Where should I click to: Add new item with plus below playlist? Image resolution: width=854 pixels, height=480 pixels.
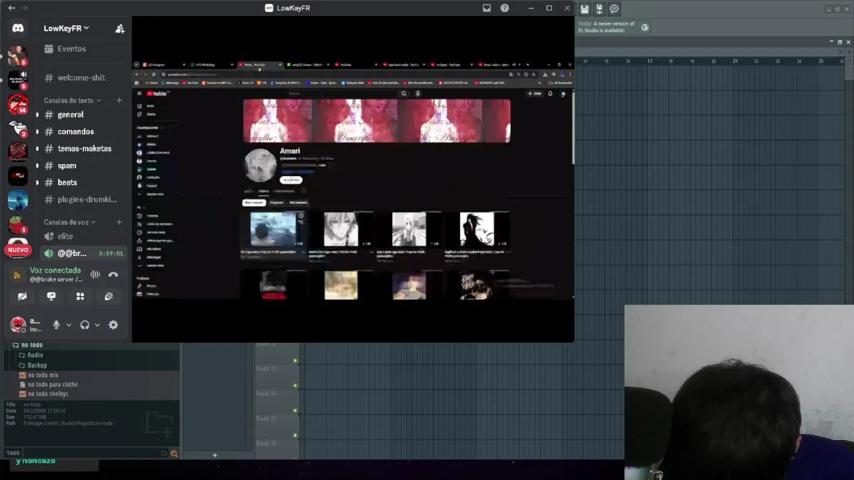click(x=215, y=455)
